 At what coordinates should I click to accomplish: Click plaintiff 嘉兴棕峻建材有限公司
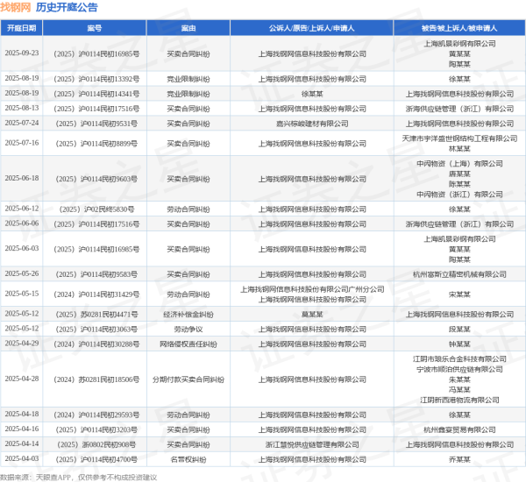(312, 124)
